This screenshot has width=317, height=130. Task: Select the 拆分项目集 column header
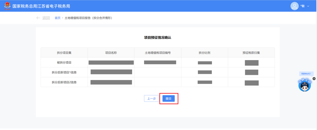point(64,53)
